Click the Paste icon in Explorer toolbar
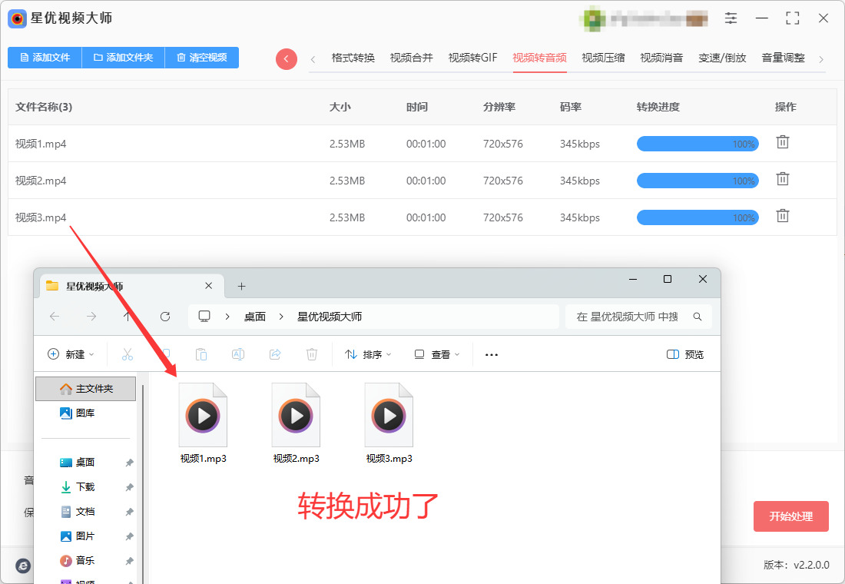Viewport: 845px width, 584px height. click(201, 354)
